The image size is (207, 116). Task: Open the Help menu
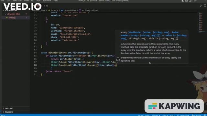56,1
